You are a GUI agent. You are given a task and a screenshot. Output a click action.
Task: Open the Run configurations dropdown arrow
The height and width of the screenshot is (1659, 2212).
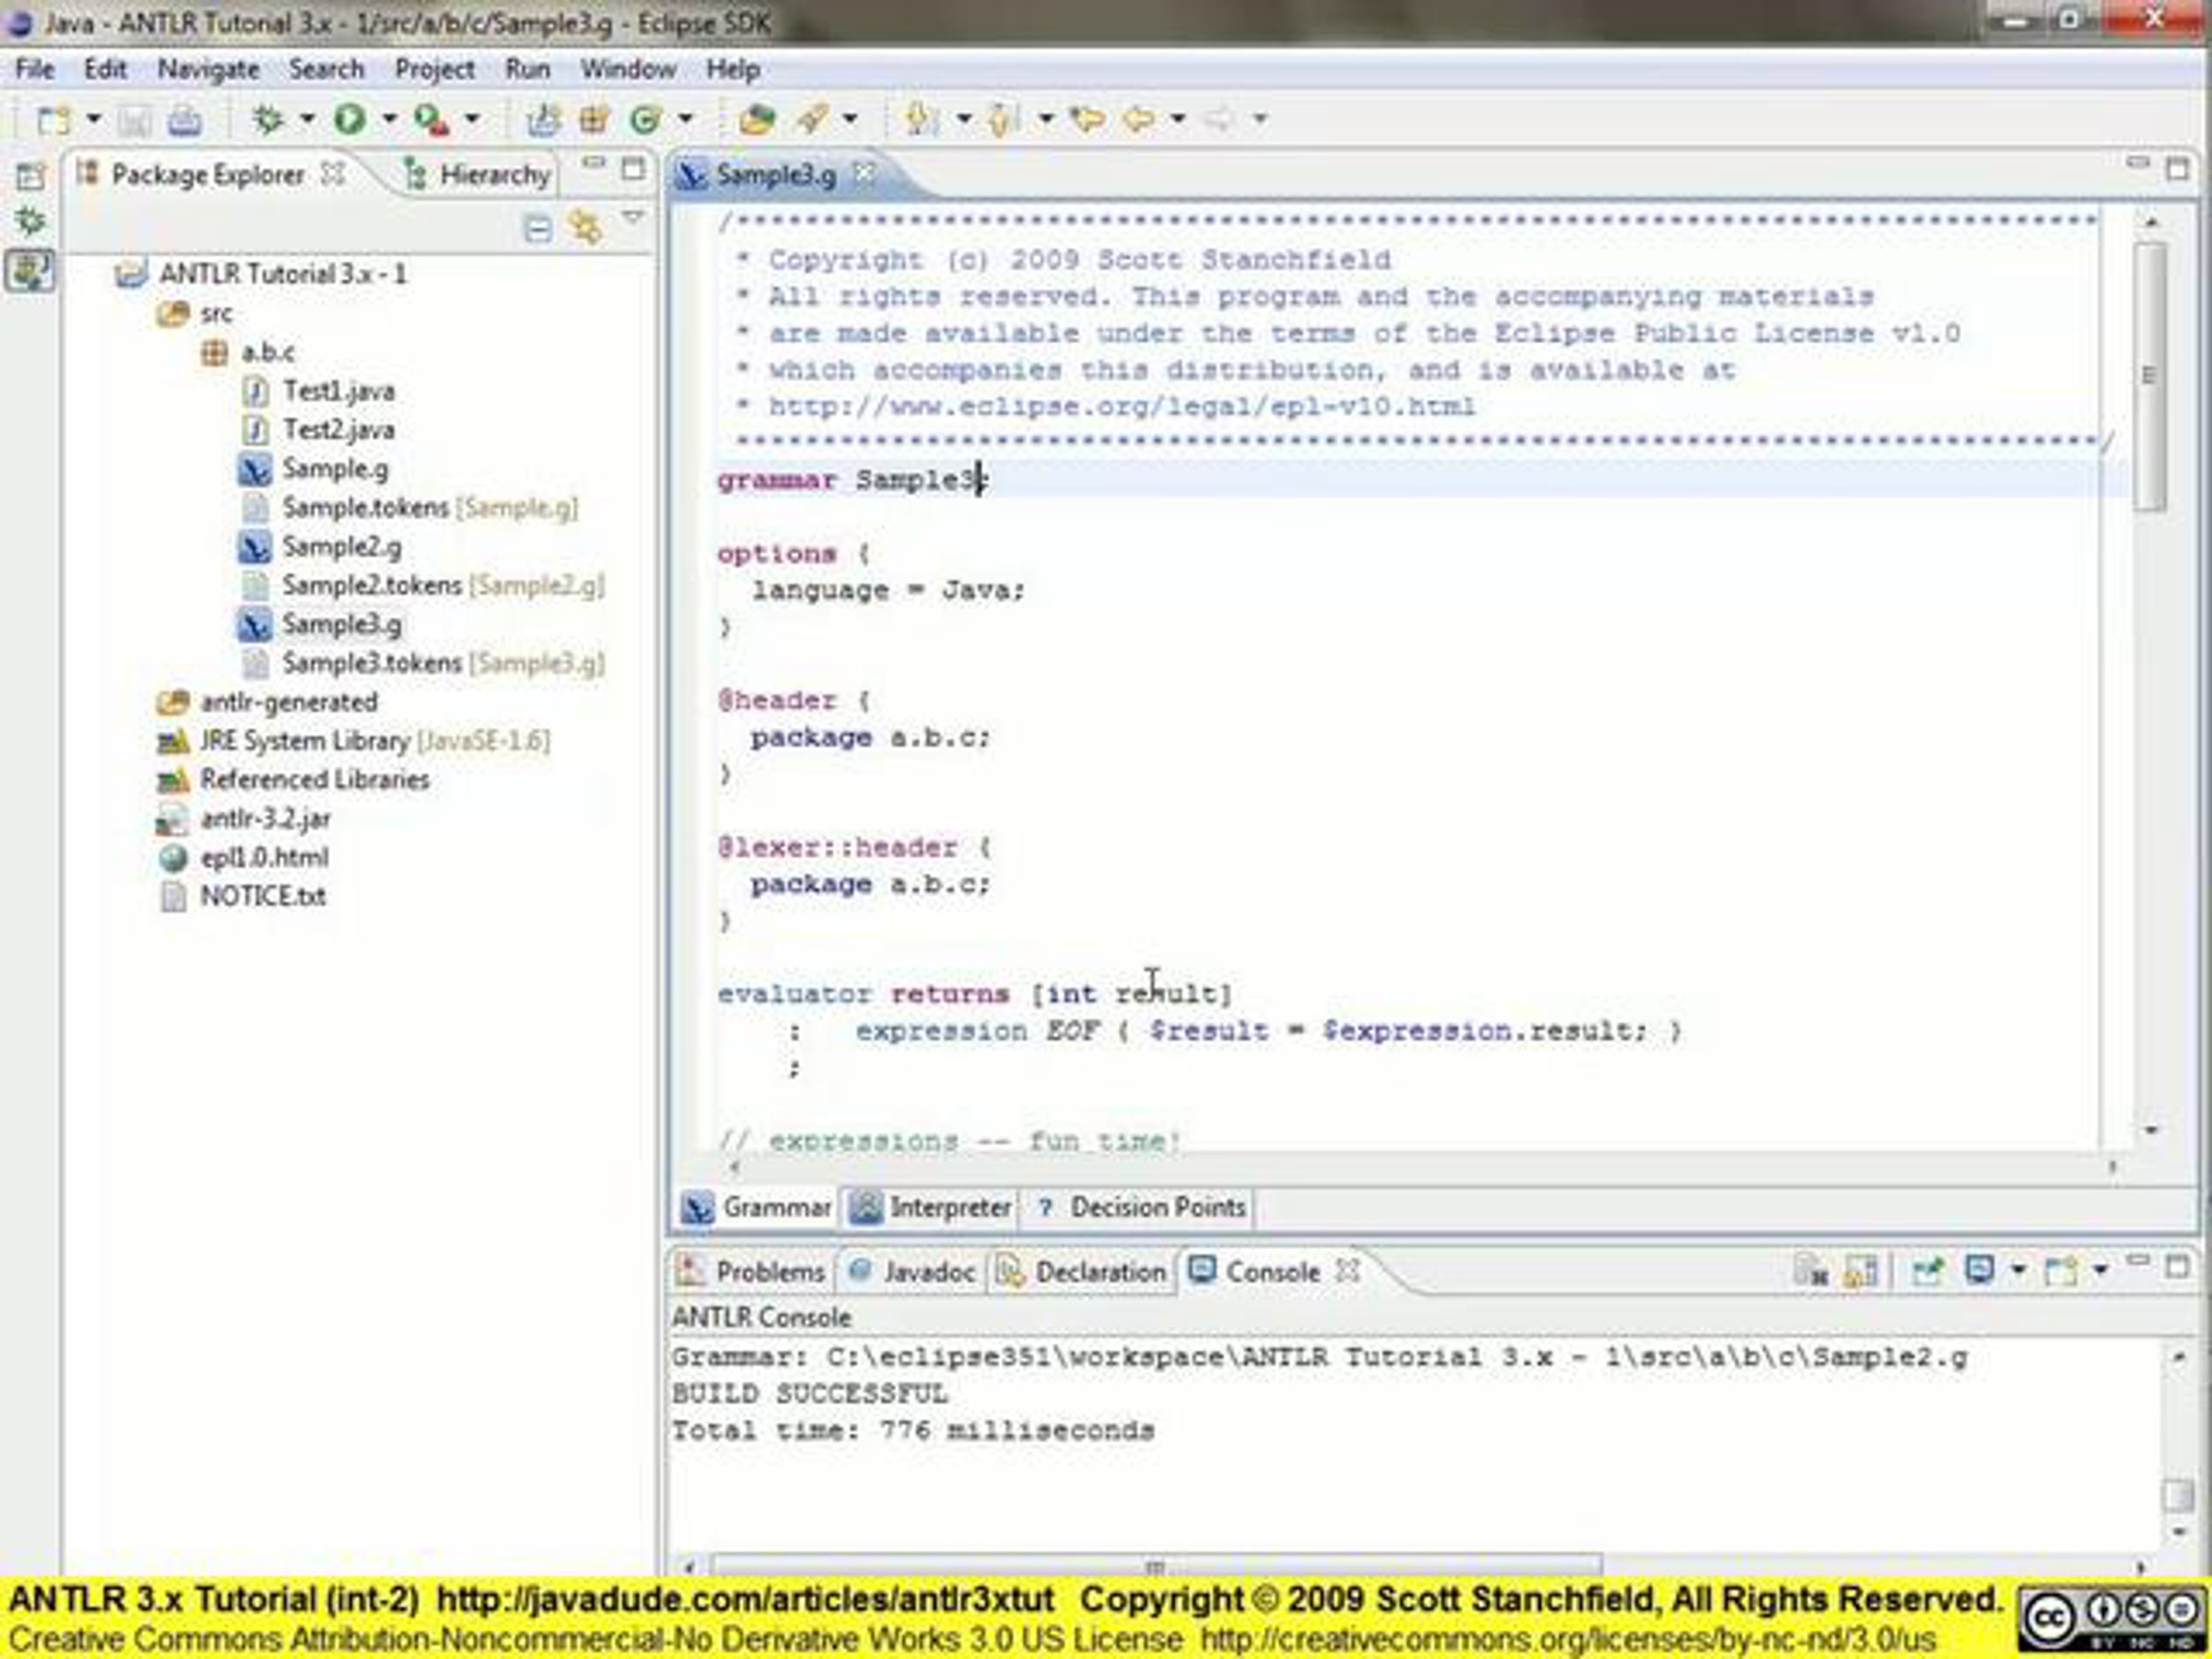389,119
